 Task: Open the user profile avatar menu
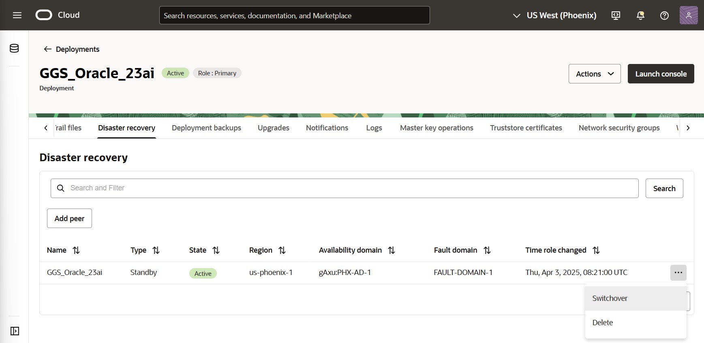(x=689, y=15)
